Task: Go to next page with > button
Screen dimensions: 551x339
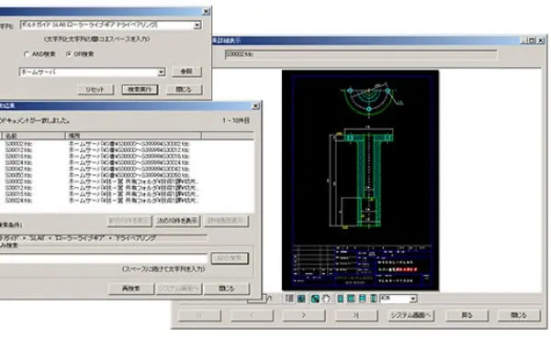Action: (x=304, y=315)
